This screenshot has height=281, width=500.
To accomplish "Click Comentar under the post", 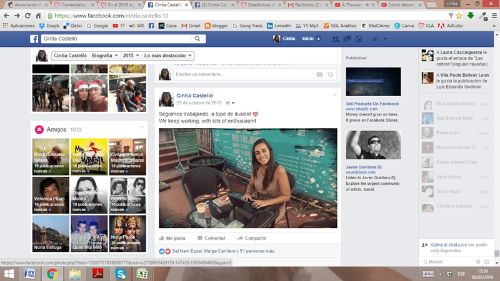I will (x=211, y=238).
